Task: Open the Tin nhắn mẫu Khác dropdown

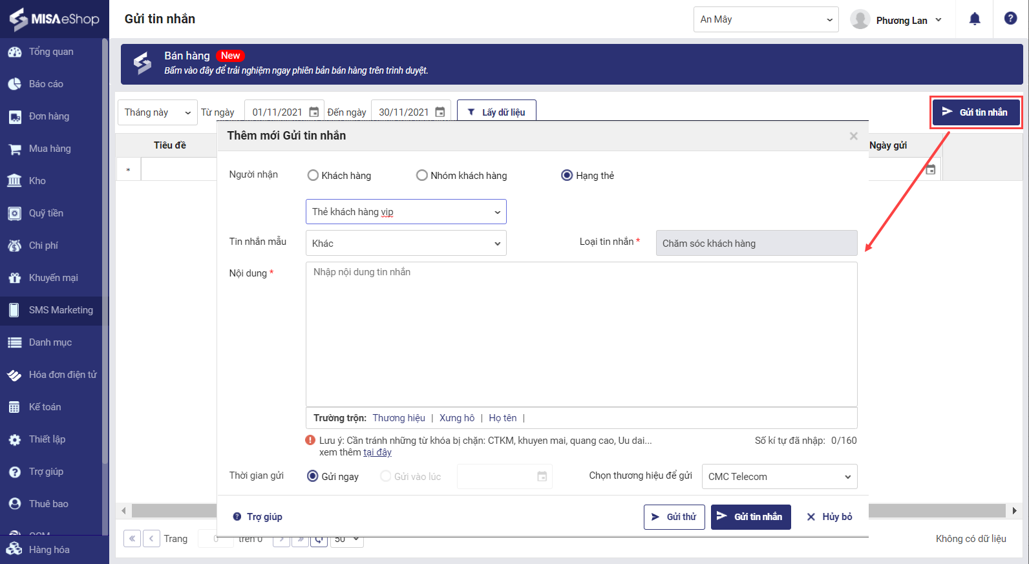Action: (x=406, y=244)
